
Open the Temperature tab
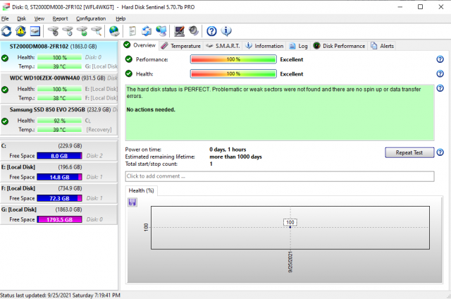(180, 46)
